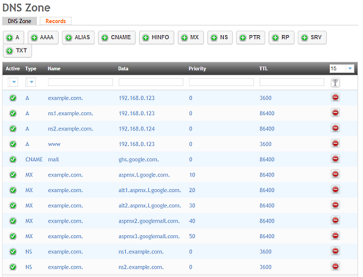The height and width of the screenshot is (277, 363).
Task: Delete the MX record aspmx3.googlemail.com.
Action: (x=335, y=236)
